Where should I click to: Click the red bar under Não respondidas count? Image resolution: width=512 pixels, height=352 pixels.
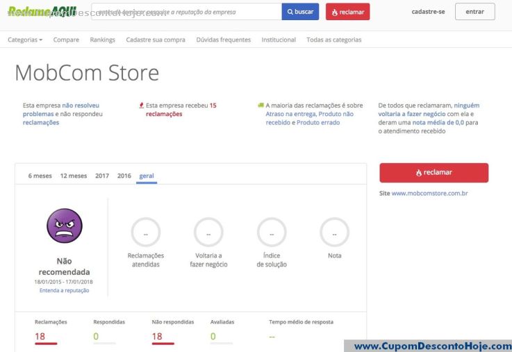tap(163, 344)
